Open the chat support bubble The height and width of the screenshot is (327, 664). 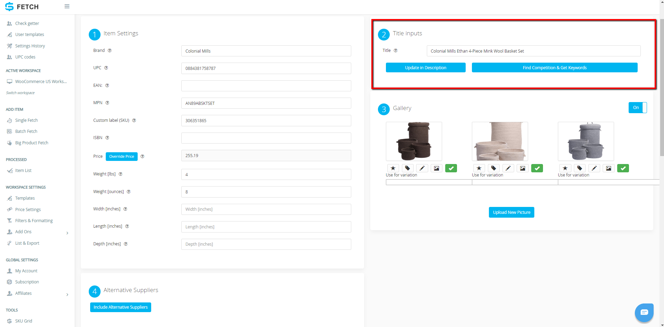point(644,312)
